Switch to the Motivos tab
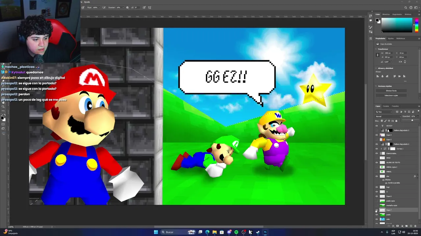The image size is (421, 236). point(408,14)
